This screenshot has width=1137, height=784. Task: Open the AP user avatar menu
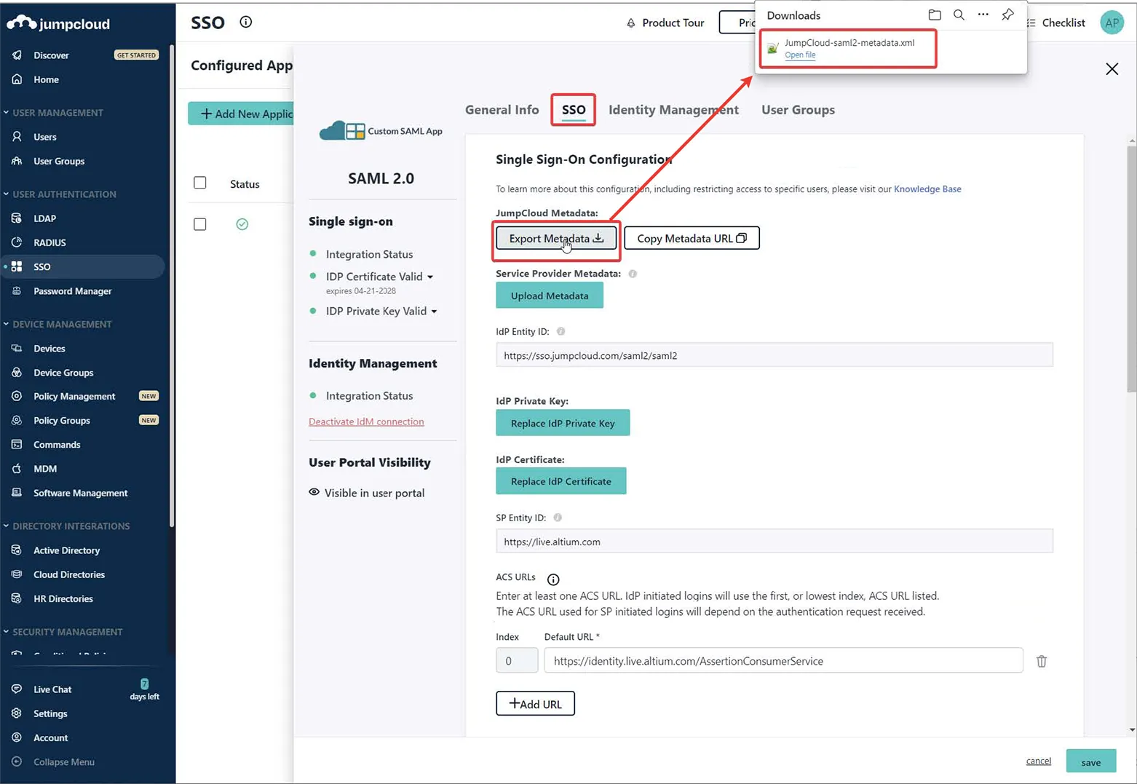tap(1112, 23)
